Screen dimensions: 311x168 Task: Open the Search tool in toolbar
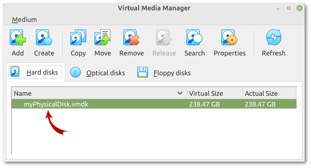tap(194, 37)
